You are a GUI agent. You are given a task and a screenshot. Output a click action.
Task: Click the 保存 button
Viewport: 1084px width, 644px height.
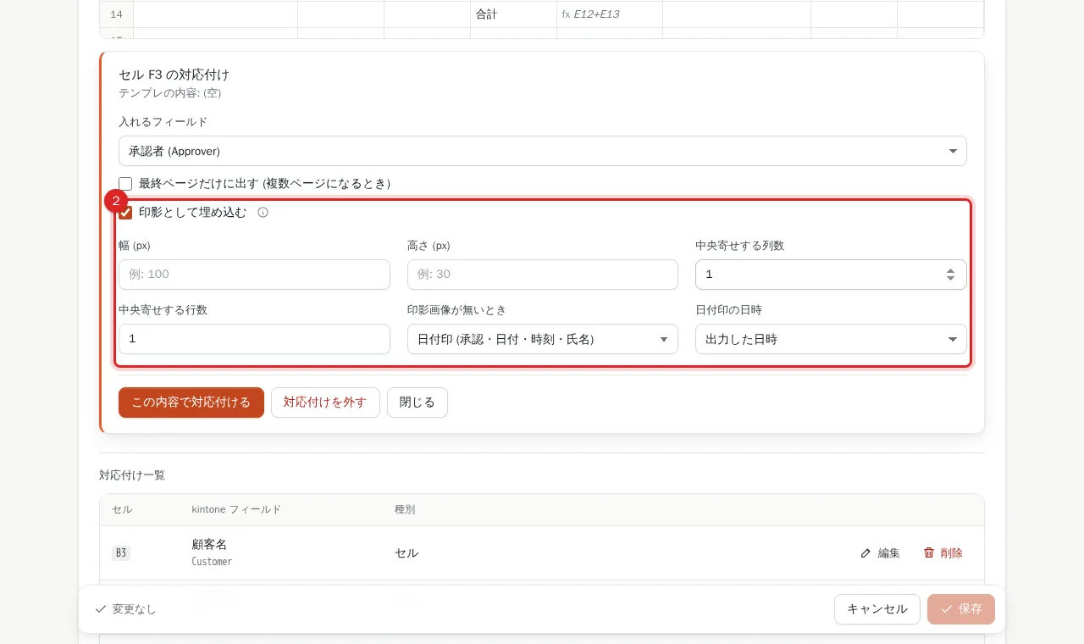[961, 609]
